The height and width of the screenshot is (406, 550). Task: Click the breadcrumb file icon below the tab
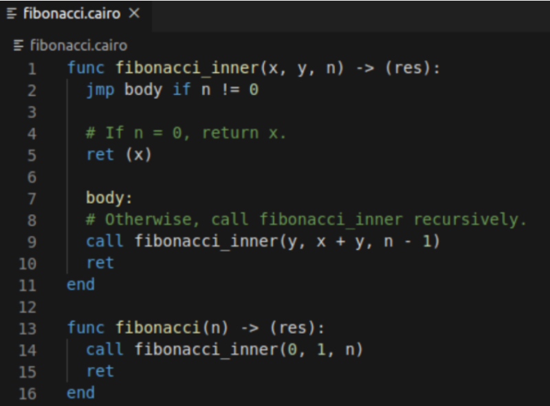19,45
